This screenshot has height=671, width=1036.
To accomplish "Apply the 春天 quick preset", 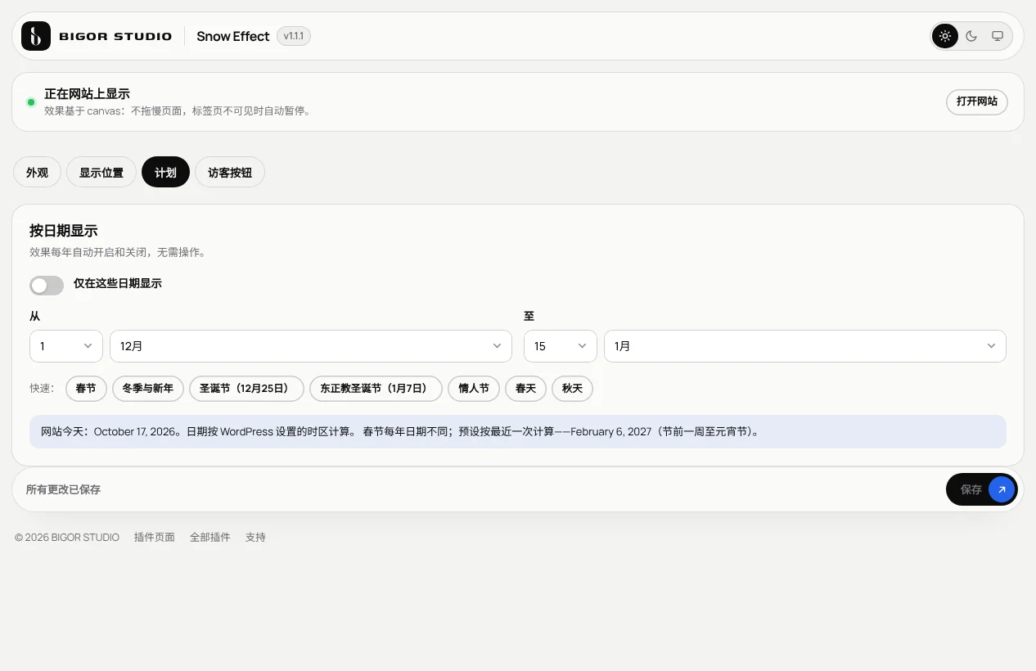I will 526,388.
